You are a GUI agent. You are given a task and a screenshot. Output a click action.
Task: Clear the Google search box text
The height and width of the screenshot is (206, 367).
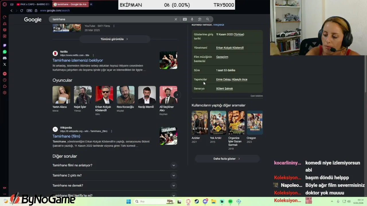[176, 19]
